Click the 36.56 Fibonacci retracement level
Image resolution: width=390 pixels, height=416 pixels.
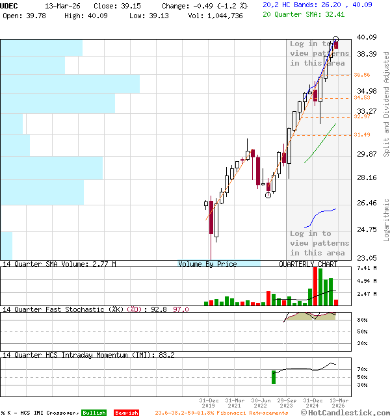pyautogui.click(x=362, y=75)
